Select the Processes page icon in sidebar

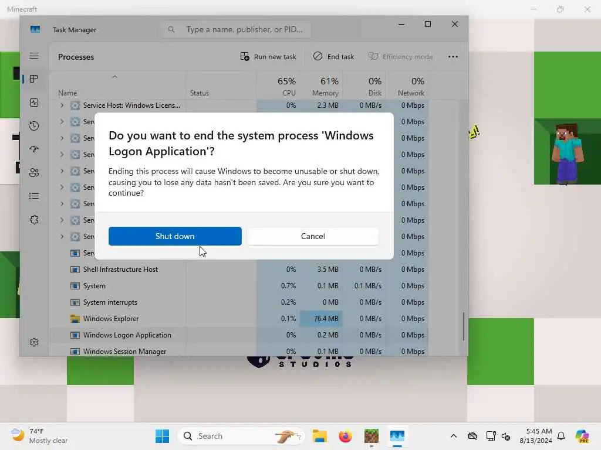tap(34, 79)
